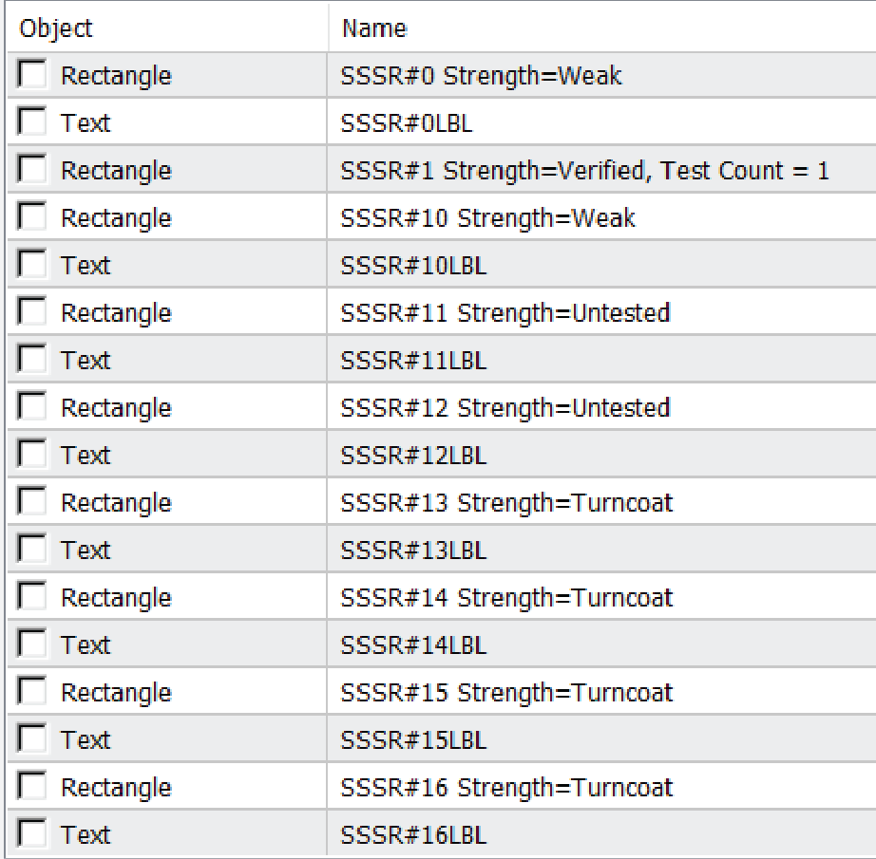Check the SSSR#0 Strength=Weak rectangle checkbox
The image size is (876, 859).
coord(32,74)
